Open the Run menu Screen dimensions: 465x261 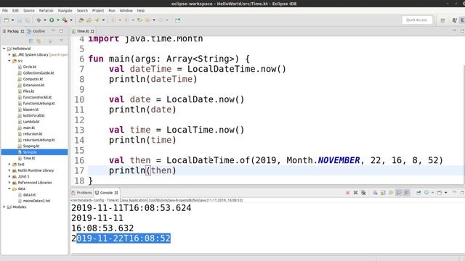(111, 10)
